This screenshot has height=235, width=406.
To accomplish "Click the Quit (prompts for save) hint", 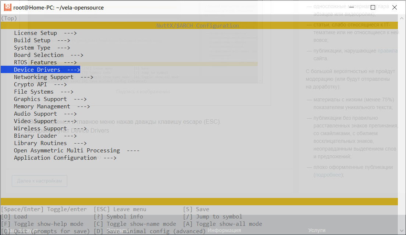I will (46, 231).
